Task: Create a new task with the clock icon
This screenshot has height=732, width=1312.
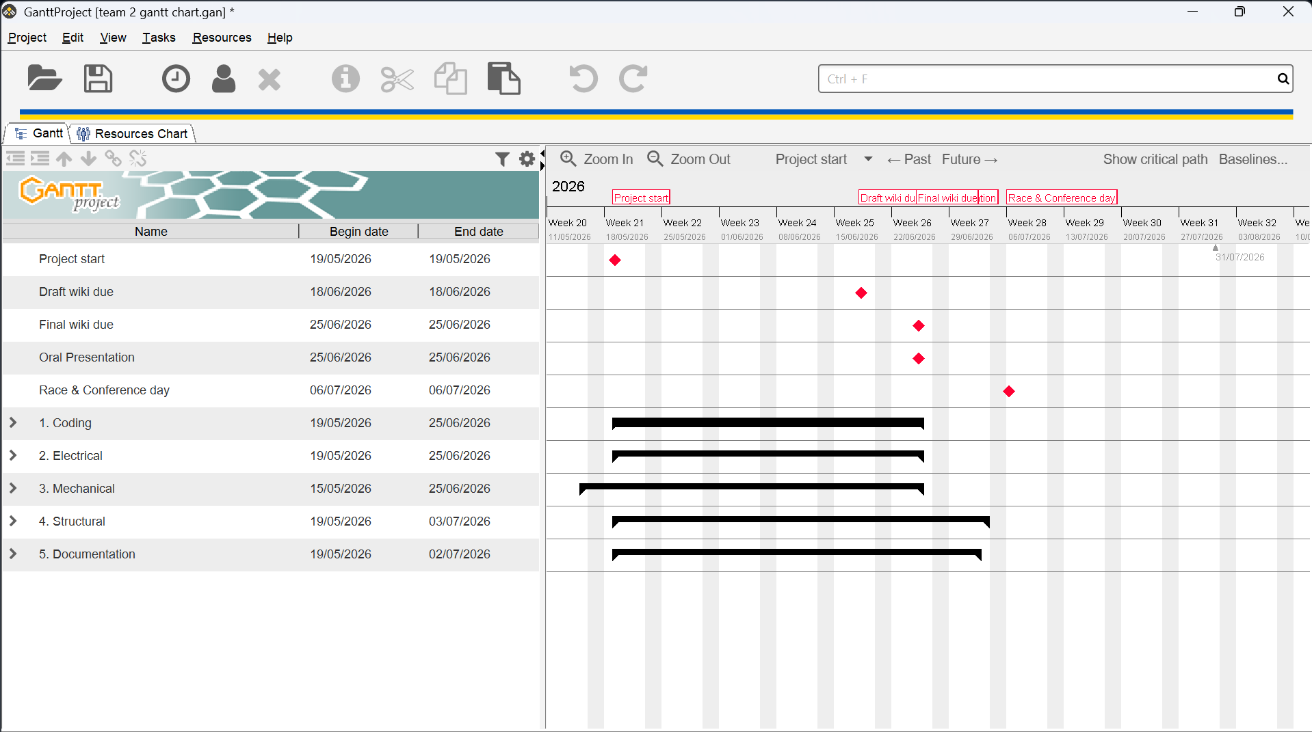Action: [176, 79]
